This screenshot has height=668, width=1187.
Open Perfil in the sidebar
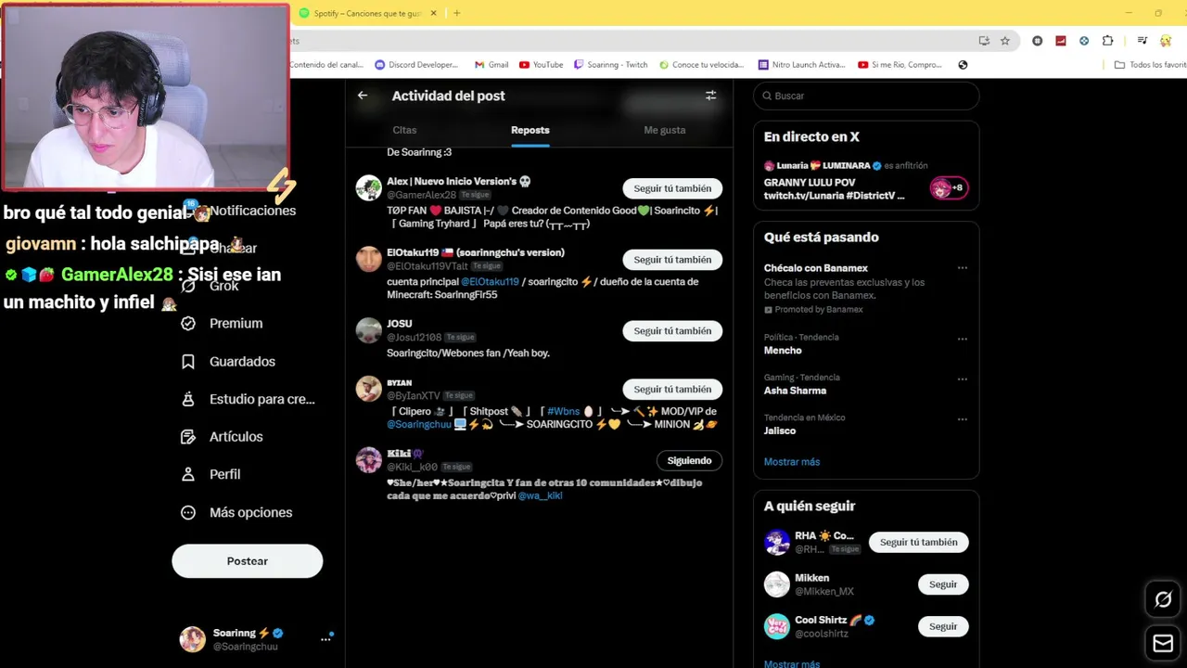pyautogui.click(x=224, y=474)
